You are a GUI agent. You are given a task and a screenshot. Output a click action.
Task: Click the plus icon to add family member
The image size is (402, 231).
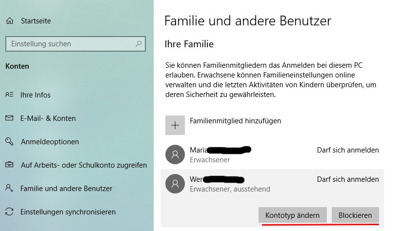(x=175, y=125)
